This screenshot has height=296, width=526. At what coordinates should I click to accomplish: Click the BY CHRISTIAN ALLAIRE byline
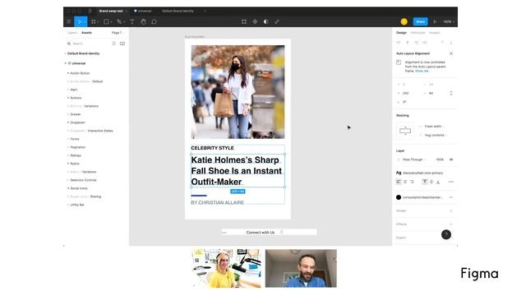click(217, 203)
